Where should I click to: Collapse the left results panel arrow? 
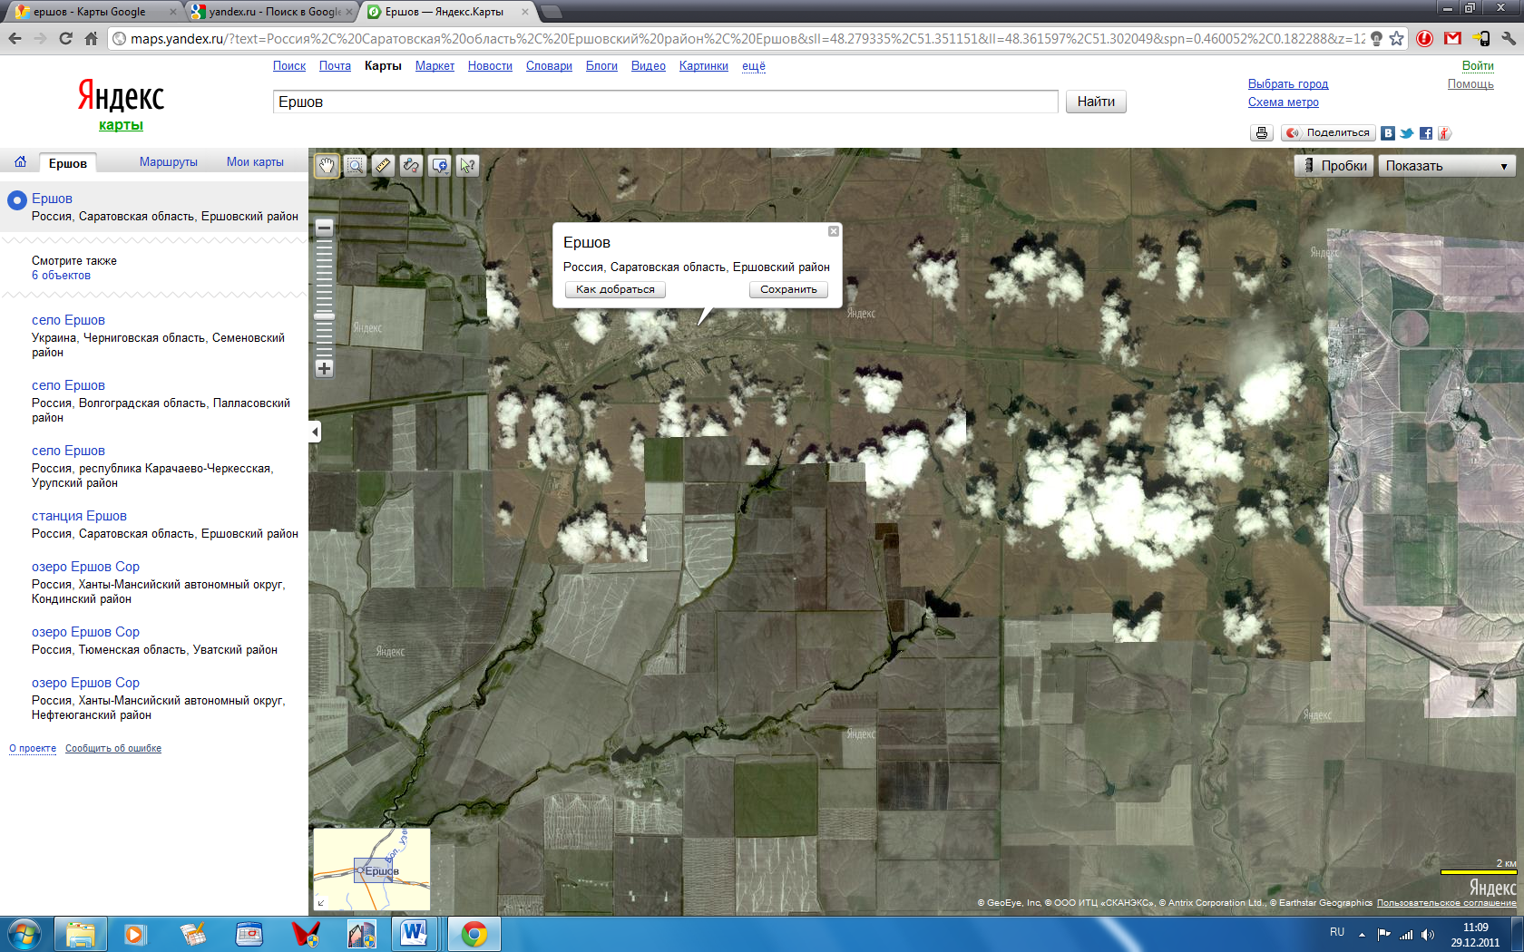[x=315, y=432]
